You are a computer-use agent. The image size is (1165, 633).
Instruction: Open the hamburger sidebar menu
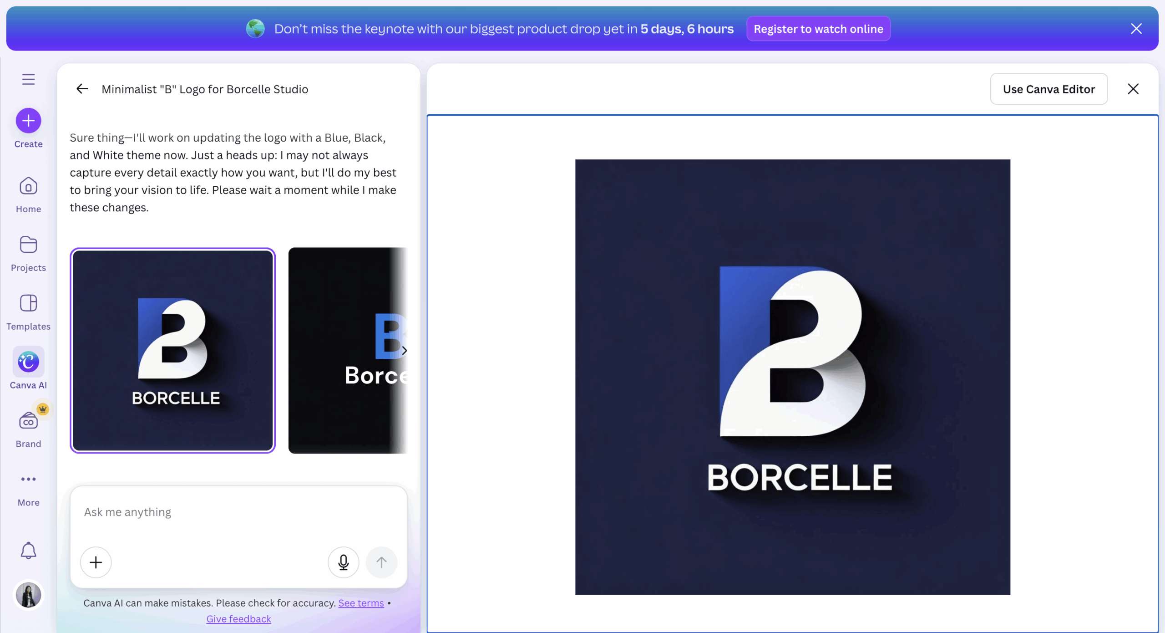[x=28, y=79]
